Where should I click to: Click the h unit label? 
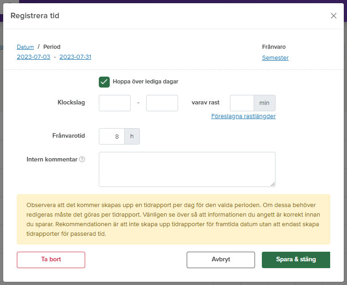tap(132, 136)
